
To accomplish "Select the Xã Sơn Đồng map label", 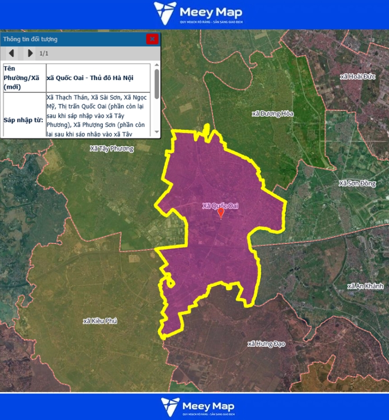I will pos(357,183).
